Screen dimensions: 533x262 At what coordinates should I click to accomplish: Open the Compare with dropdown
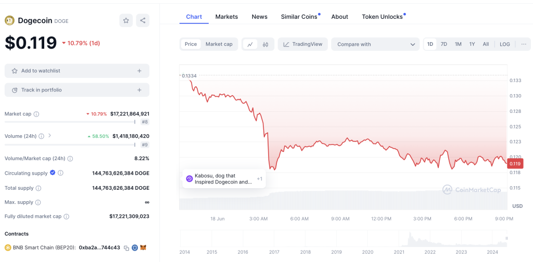375,44
